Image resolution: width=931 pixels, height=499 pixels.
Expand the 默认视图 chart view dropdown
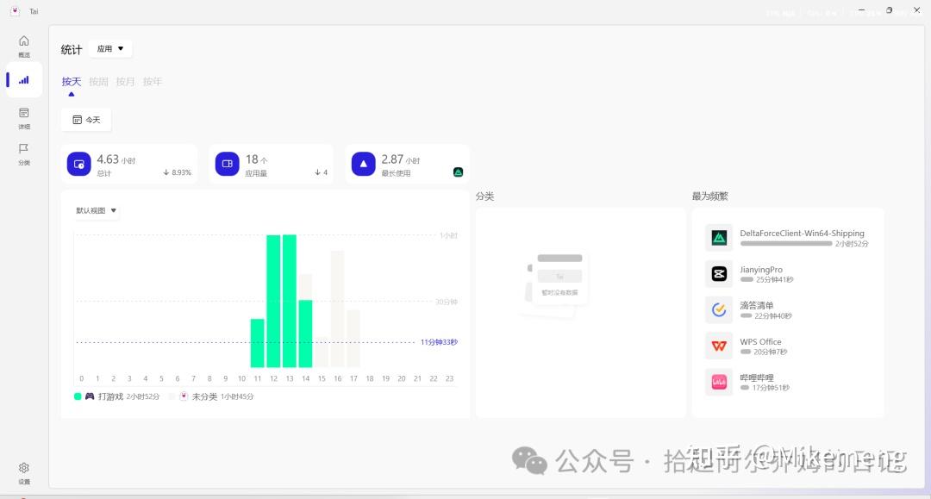(97, 210)
